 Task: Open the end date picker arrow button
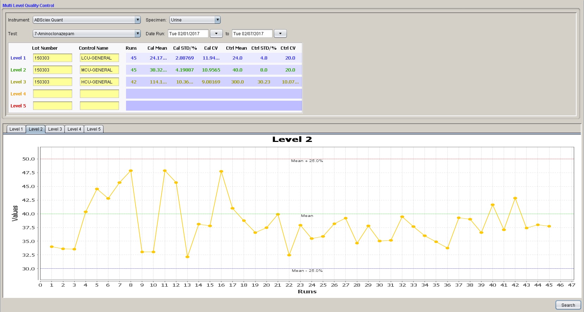tap(280, 34)
